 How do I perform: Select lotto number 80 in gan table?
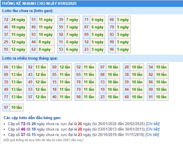pyautogui.click(x=34, y=27)
